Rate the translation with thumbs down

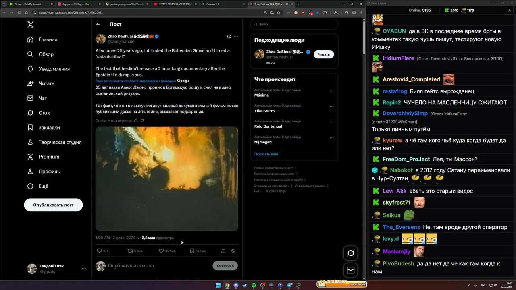point(142,120)
